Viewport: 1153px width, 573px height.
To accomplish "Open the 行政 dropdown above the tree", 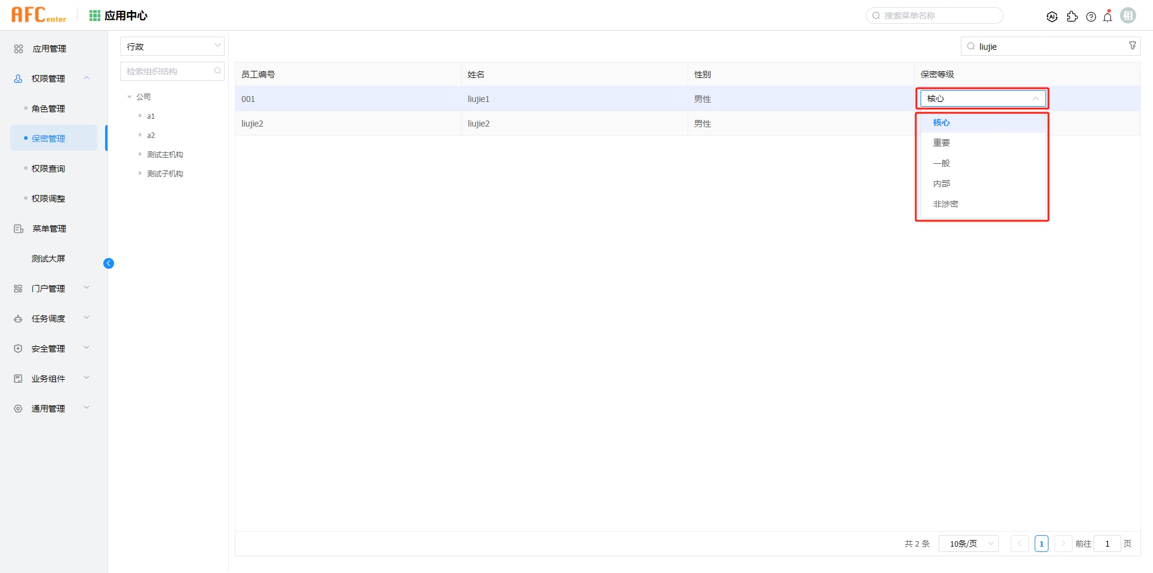I will point(172,46).
